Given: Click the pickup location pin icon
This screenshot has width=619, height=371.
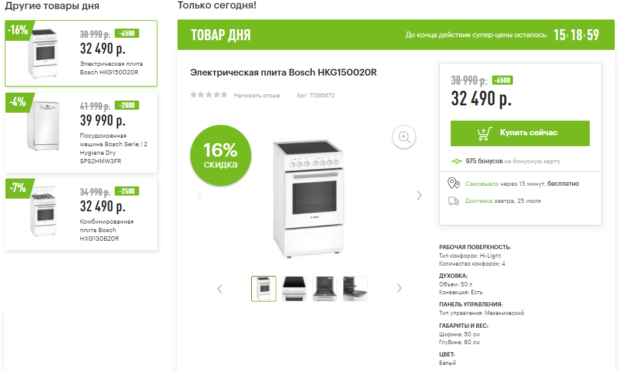Looking at the screenshot, I should [x=454, y=183].
